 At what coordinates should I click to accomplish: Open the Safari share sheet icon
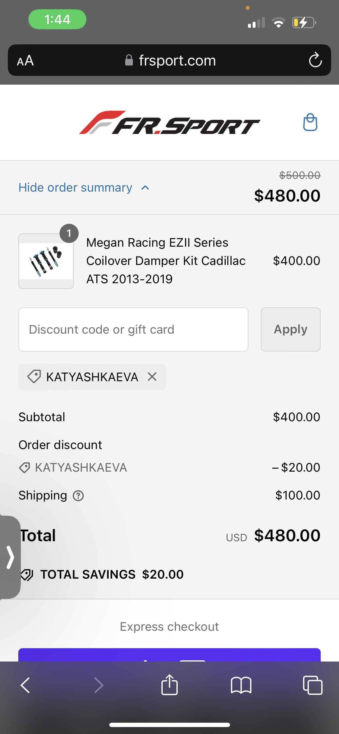[x=170, y=685]
